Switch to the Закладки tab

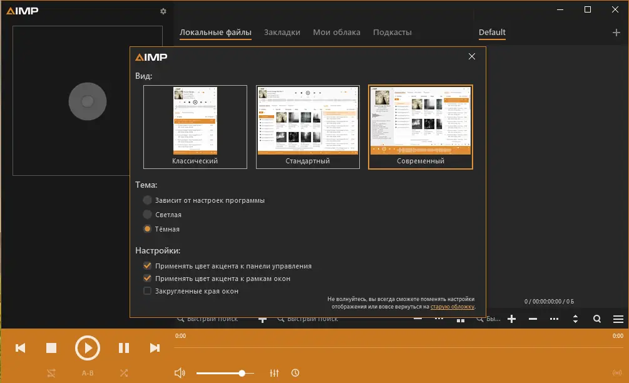tap(282, 33)
